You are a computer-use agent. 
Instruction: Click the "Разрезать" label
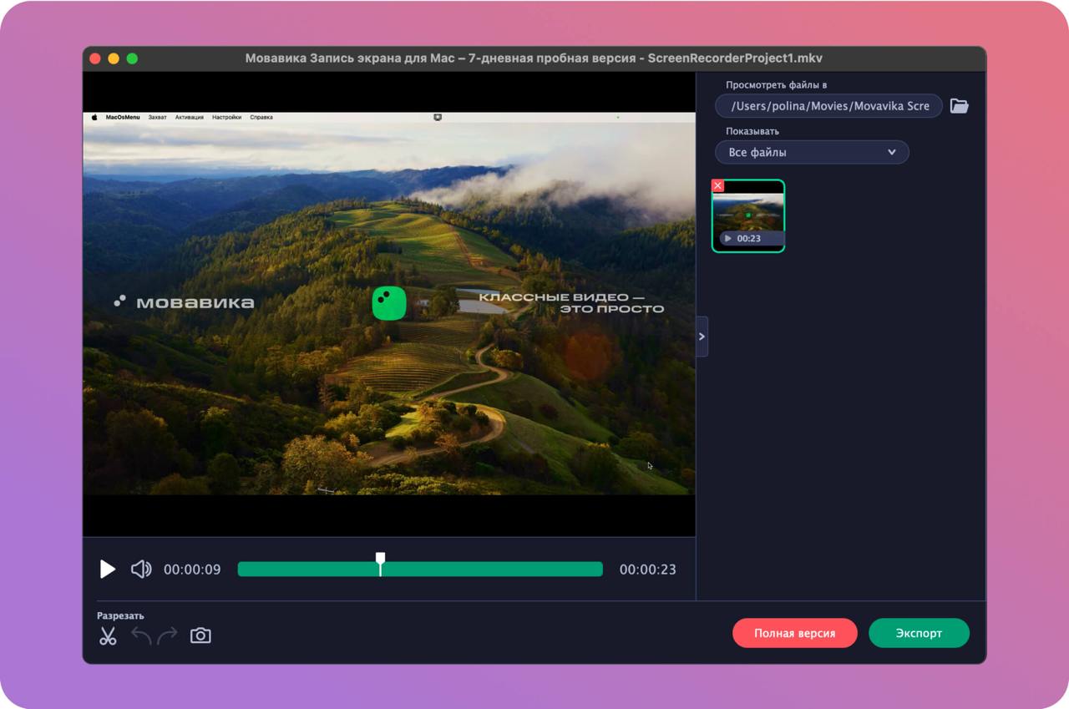[120, 615]
